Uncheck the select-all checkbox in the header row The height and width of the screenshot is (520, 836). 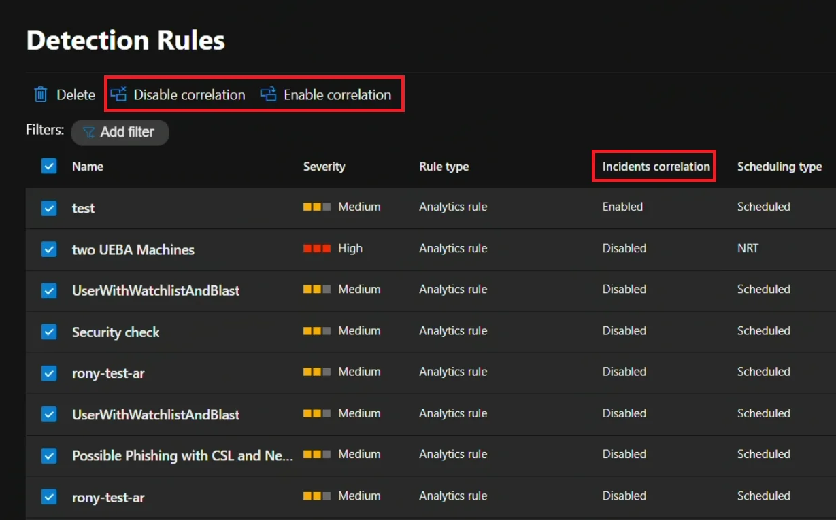pos(48,166)
